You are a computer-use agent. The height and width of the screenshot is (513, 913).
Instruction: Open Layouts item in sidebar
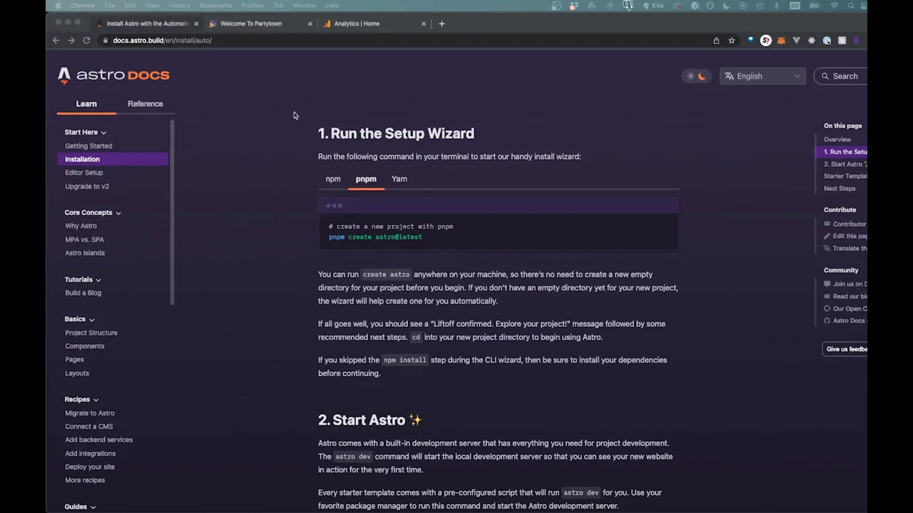[76, 373]
